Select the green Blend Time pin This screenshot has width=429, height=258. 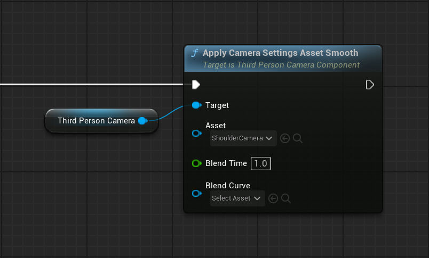coord(196,163)
